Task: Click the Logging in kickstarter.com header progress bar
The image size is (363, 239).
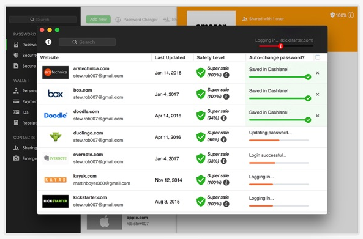Action: pyautogui.click(x=286, y=46)
